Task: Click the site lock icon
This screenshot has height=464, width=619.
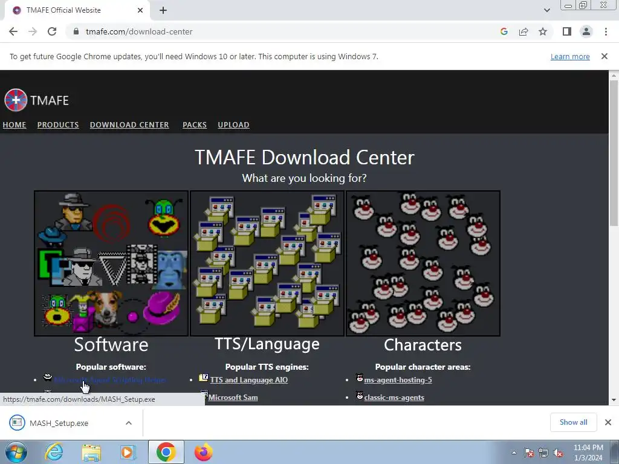Action: (x=77, y=31)
